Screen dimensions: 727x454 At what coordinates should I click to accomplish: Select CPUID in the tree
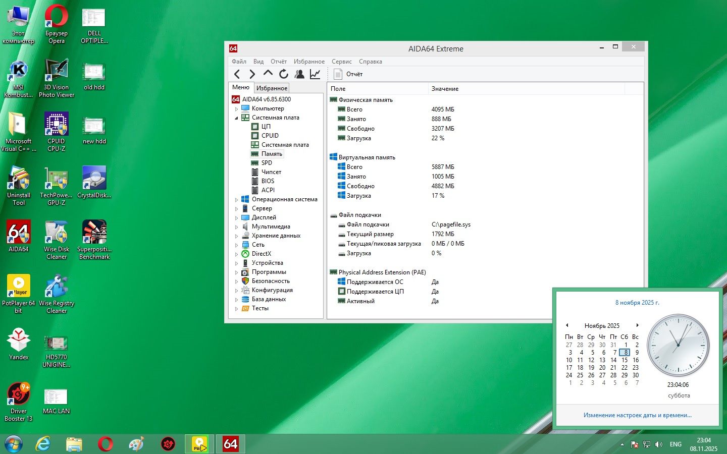(x=270, y=136)
